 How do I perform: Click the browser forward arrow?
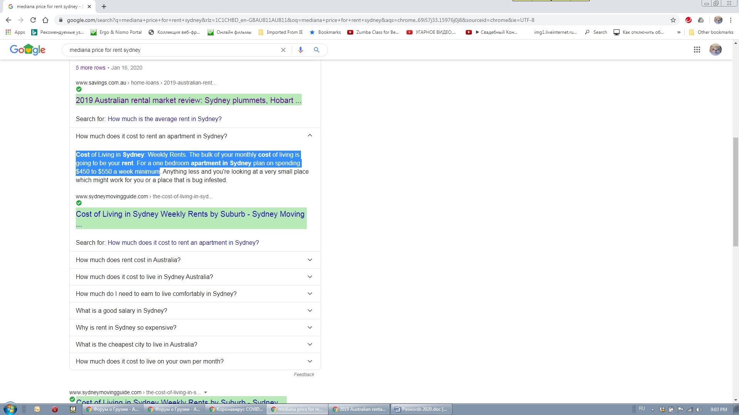(21, 20)
